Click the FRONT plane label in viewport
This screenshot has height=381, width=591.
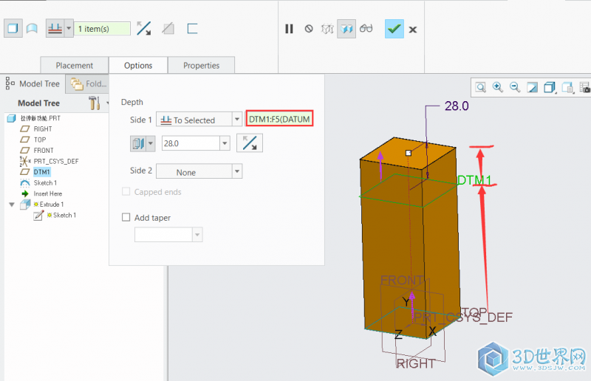click(402, 281)
